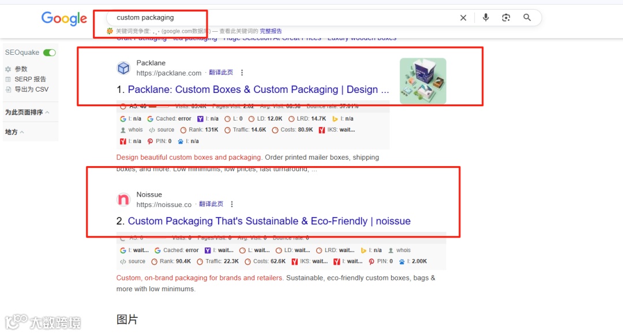
Task: Open more options for Packlane result
Action: point(242,73)
